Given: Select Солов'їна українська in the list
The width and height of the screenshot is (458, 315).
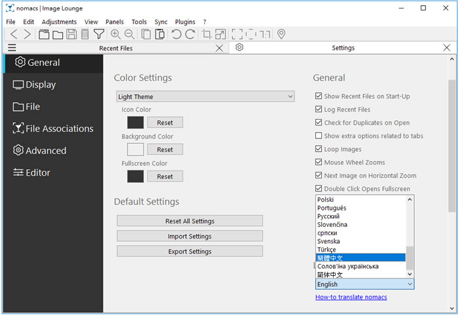Looking at the screenshot, I should pos(361,266).
